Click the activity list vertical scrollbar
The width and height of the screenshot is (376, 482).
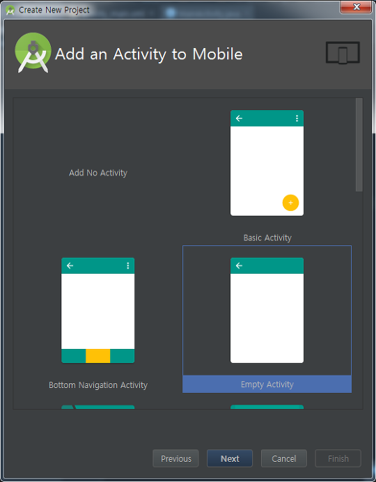click(x=359, y=145)
